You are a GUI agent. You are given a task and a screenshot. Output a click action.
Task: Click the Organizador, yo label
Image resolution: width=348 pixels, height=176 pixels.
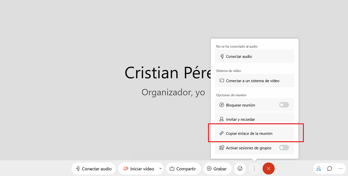tap(173, 93)
